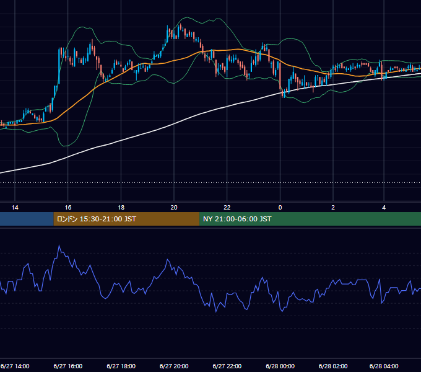The width and height of the screenshot is (421, 372).
Task: Click the 6/28 00:00 timestamp label
Action: [x=280, y=366]
